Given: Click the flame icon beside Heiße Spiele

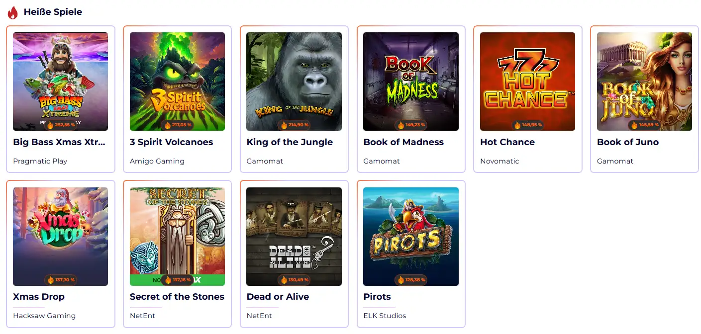Looking at the screenshot, I should pos(13,12).
